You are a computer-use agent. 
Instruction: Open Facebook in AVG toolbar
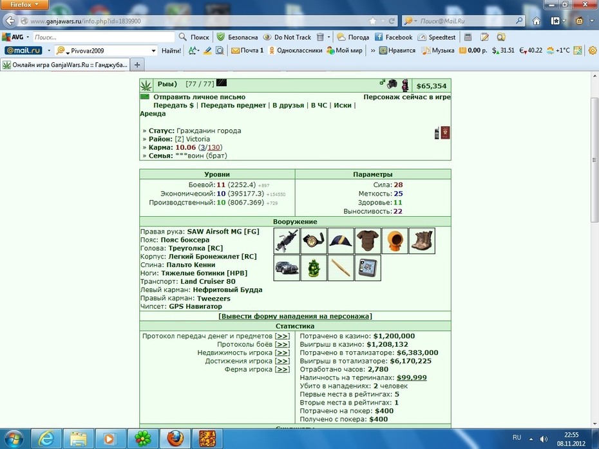(394, 37)
